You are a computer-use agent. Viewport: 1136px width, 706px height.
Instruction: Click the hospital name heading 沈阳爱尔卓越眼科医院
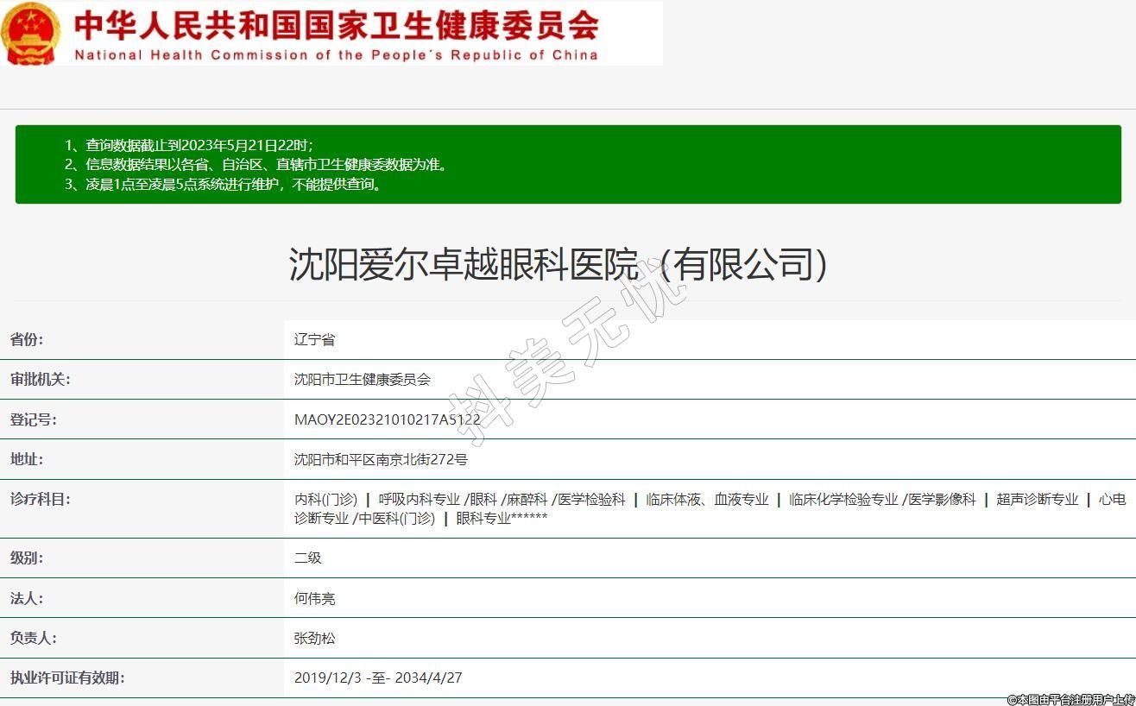558,264
